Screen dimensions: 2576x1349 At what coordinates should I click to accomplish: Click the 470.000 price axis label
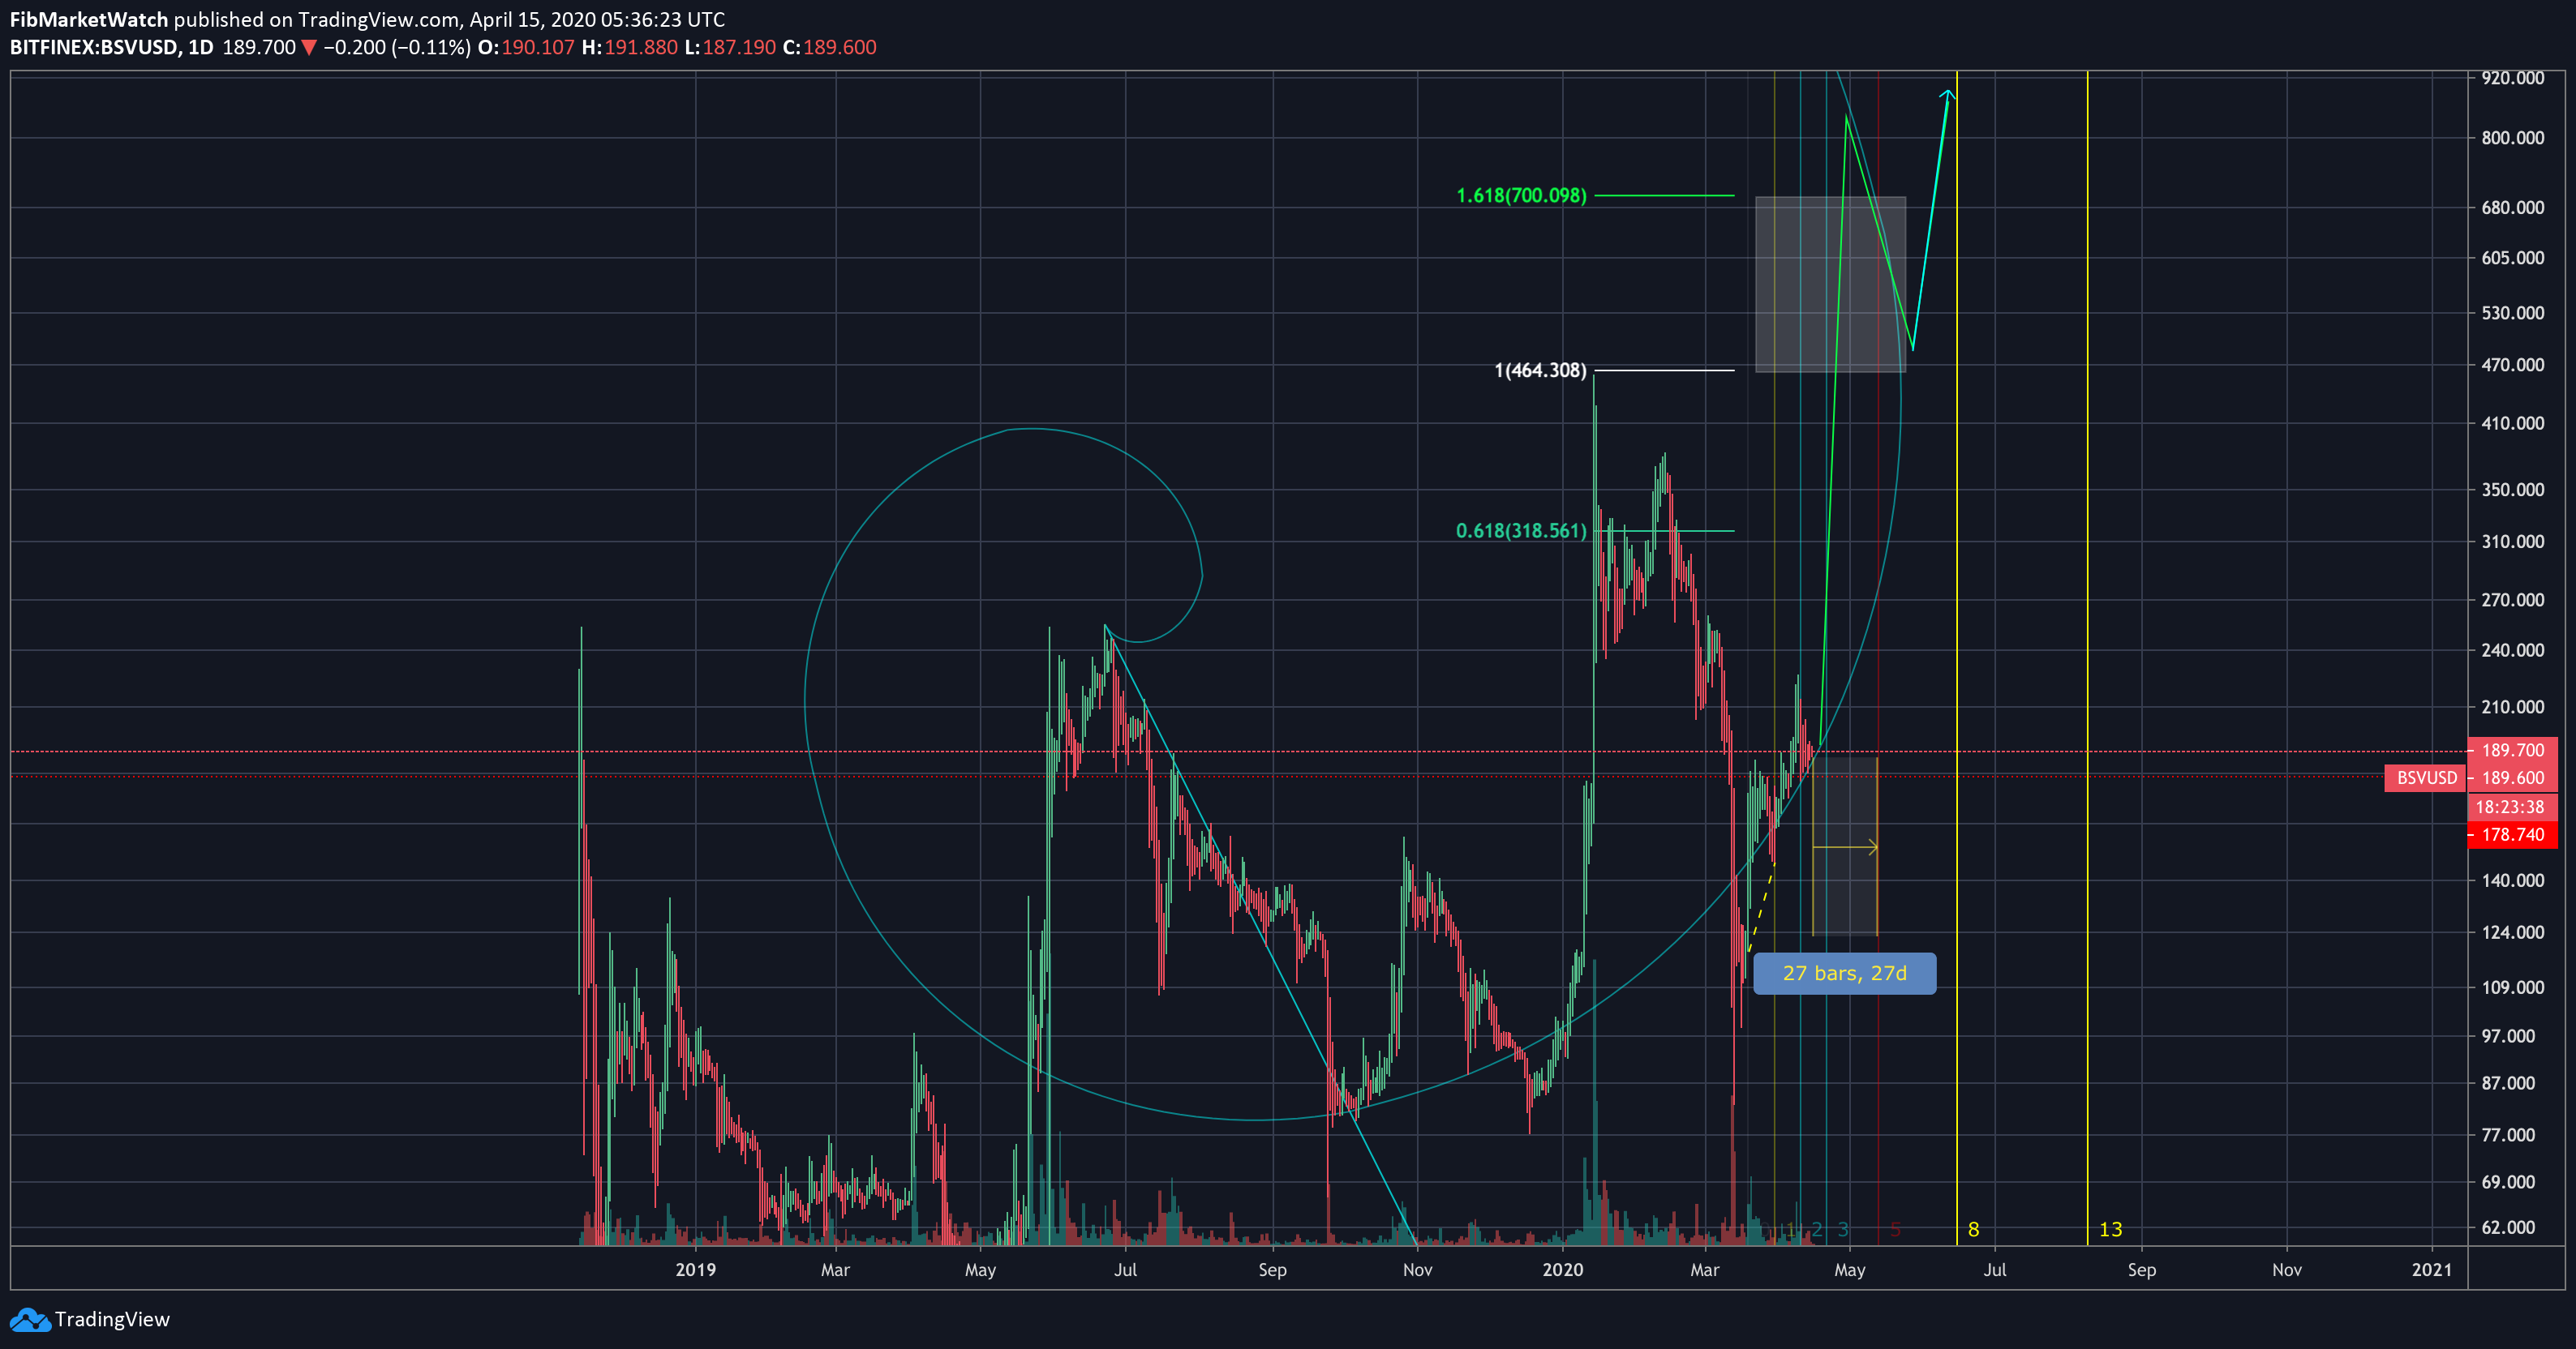click(x=2512, y=365)
